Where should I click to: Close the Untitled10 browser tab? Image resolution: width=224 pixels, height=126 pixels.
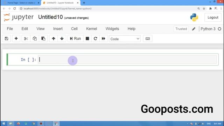pyautogui.click(x=78, y=3)
